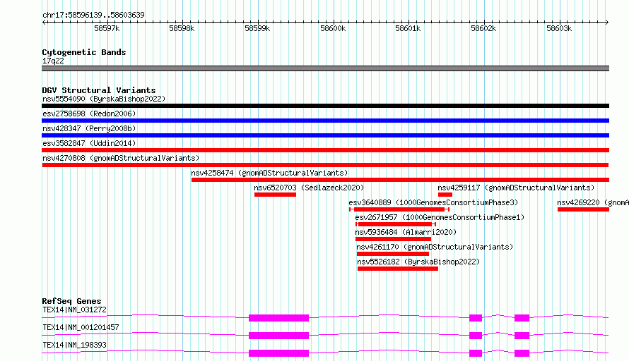Image resolution: width=629 pixels, height=361 pixels.
Task: Click the gray 17q22 cytogenetic band bar
Action: (325, 68)
